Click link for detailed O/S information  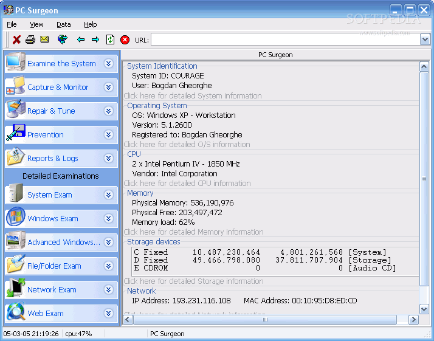tap(187, 145)
